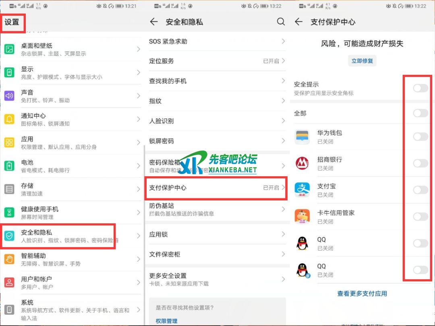The image size is (435, 326).
Task: Tap the 招商银行 bank app icon
Action: click(302, 163)
